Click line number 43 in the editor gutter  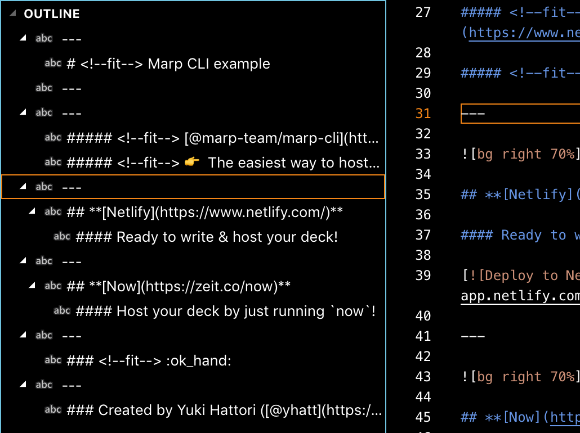423,376
